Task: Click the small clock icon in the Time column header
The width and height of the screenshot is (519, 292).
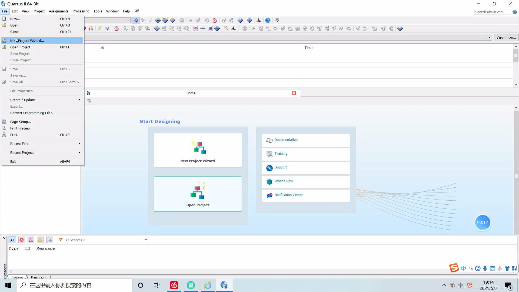Action: click(x=103, y=48)
